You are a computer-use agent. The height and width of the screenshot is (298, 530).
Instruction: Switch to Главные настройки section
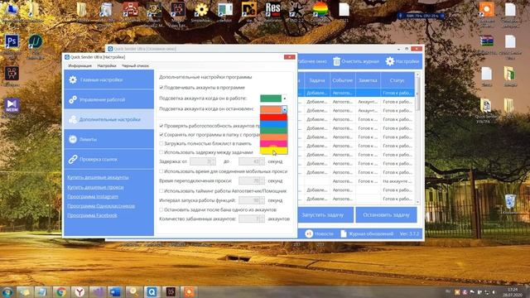point(108,79)
